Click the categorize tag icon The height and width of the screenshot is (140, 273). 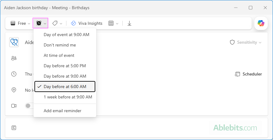55,23
